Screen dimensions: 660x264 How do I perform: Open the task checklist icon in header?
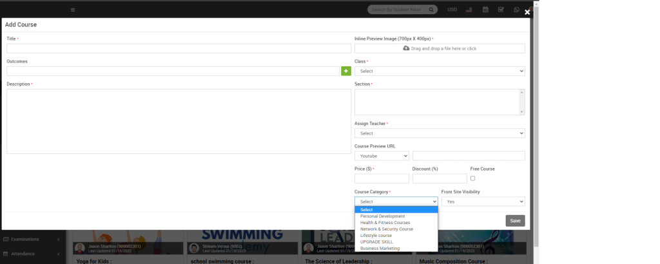[x=501, y=10]
